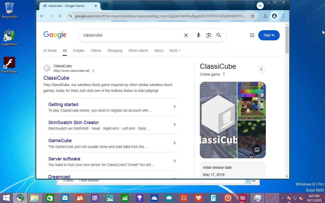Expand the SkinSwatch Skin Creator chevron
325x203 pixels.
click(x=174, y=125)
